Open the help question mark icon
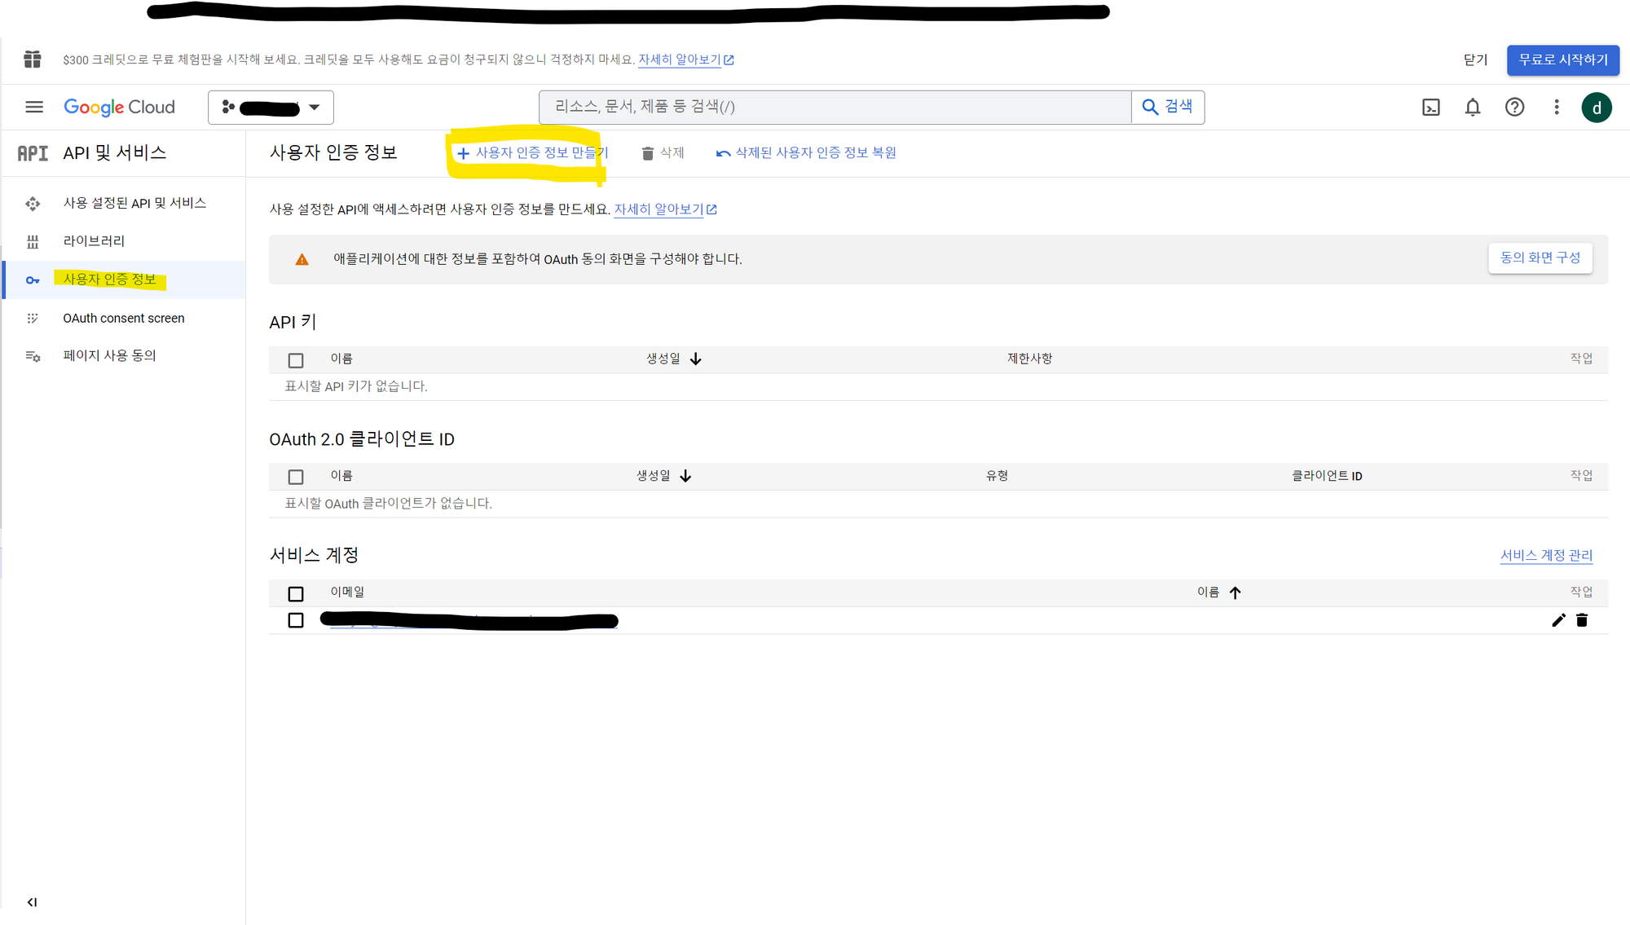 (1514, 107)
